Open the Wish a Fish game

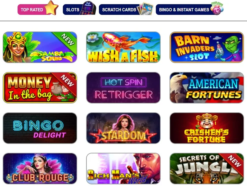tap(123, 47)
